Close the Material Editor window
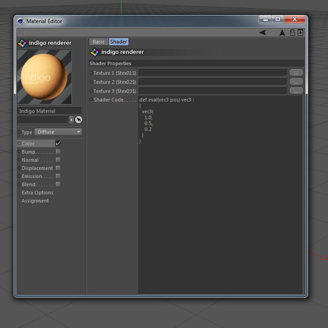 295,19
